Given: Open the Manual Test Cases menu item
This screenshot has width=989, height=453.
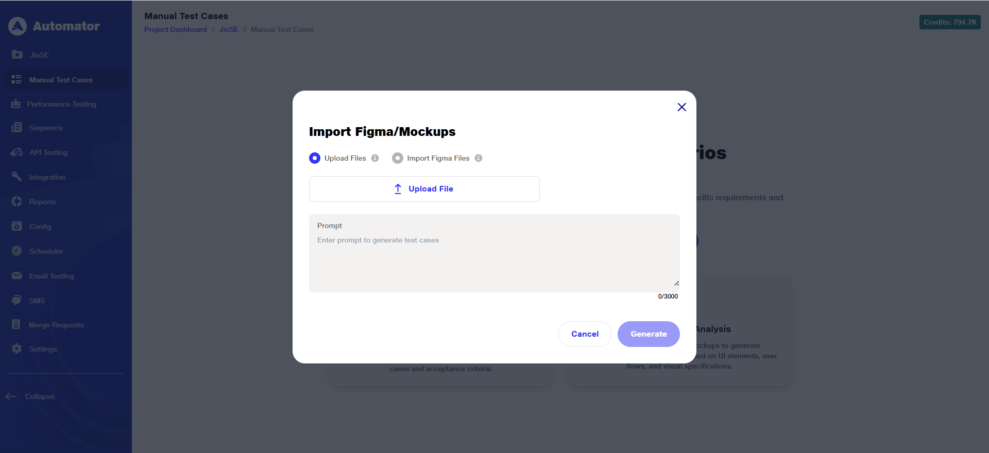Looking at the screenshot, I should [x=61, y=80].
